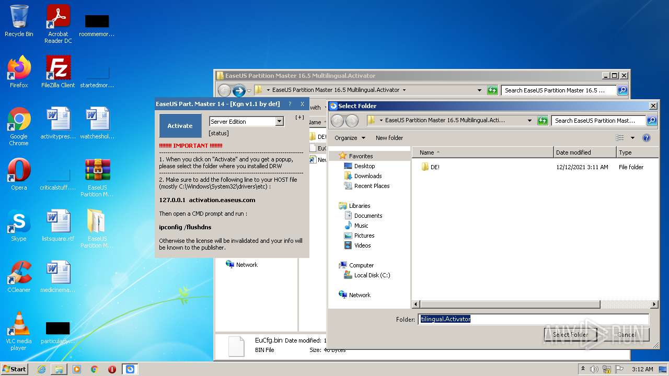The width and height of the screenshot is (669, 376).
Task: Open activitypres Word document on desktop
Action: click(x=58, y=123)
